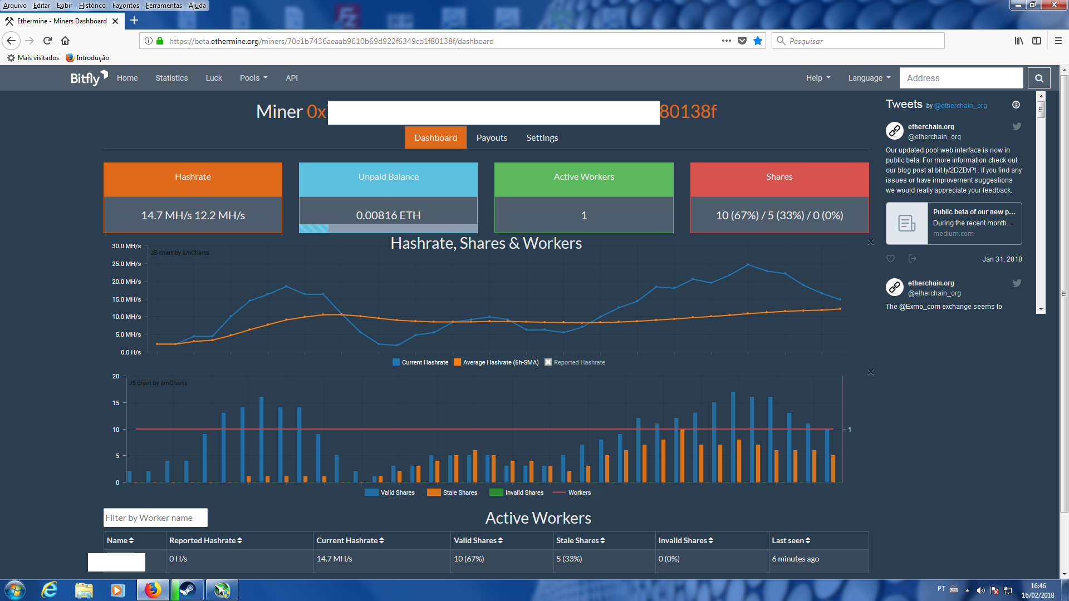Open the Luck nav item
Image resolution: width=1069 pixels, height=601 pixels.
214,78
